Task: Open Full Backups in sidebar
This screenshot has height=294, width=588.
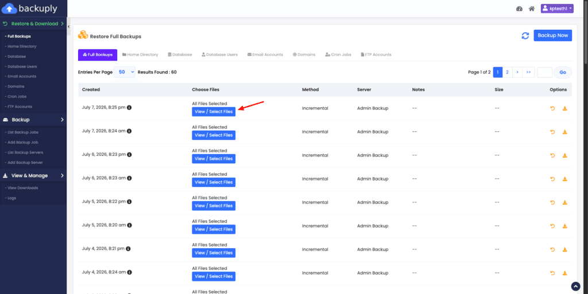Action: (x=19, y=36)
